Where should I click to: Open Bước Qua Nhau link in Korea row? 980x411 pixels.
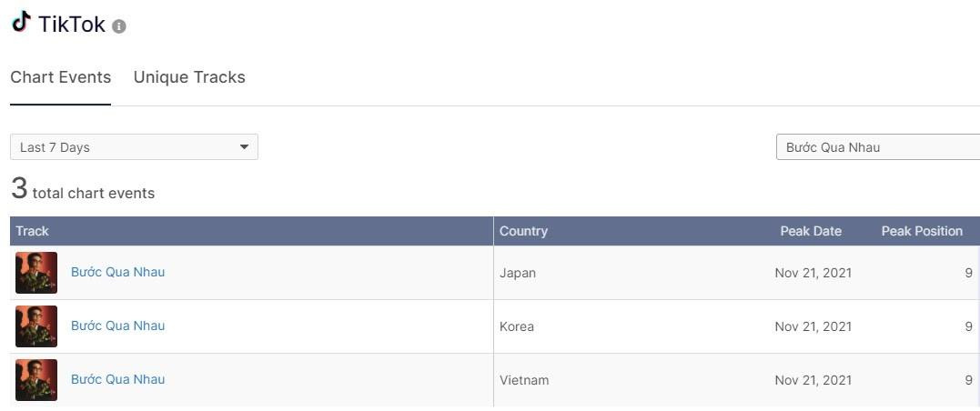[118, 326]
